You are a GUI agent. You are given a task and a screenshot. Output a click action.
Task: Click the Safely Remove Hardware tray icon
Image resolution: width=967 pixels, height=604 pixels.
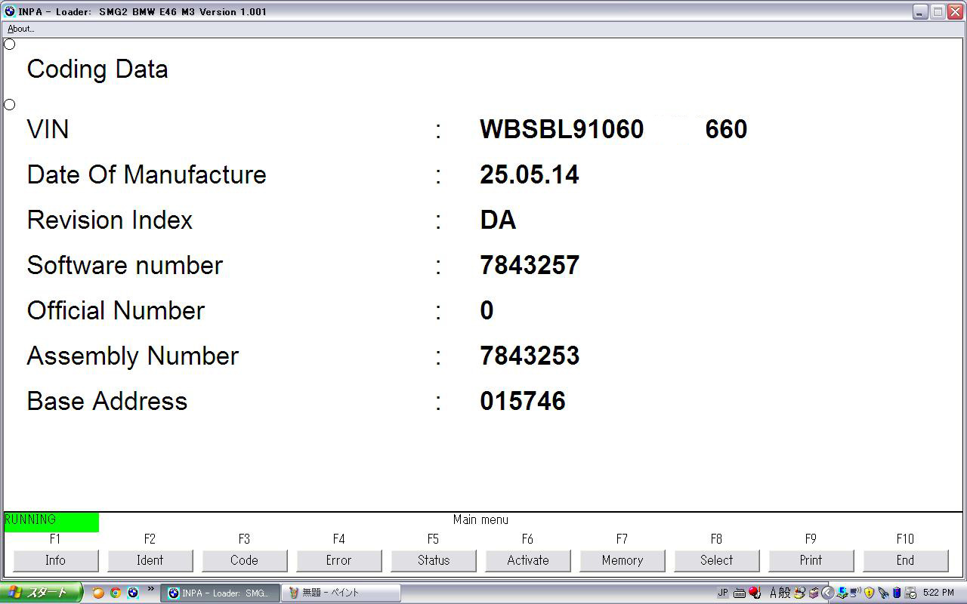[910, 593]
